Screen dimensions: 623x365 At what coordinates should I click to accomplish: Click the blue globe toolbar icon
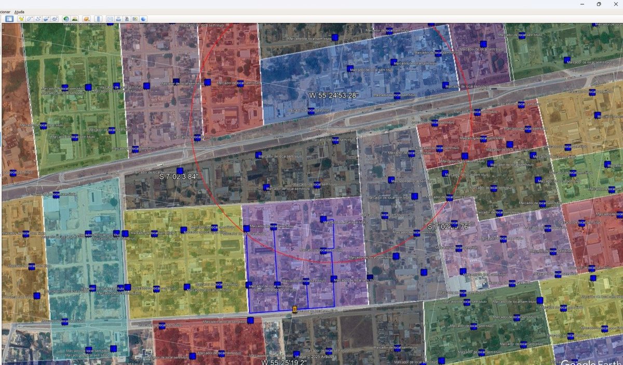(x=143, y=19)
